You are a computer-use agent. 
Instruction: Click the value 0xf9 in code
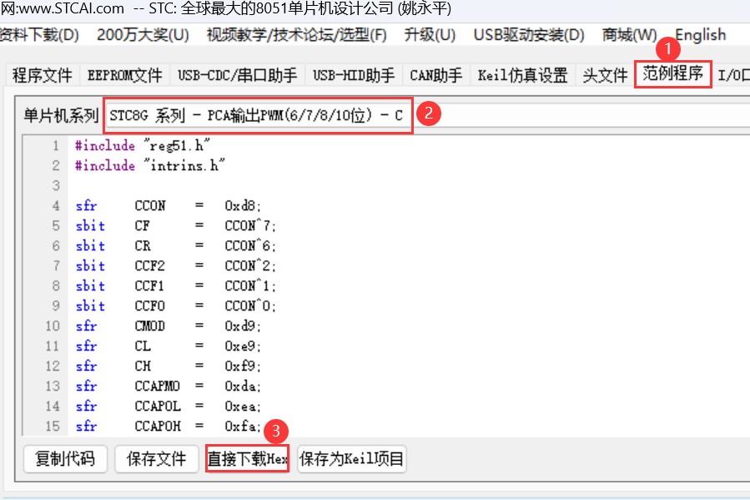coord(240,366)
